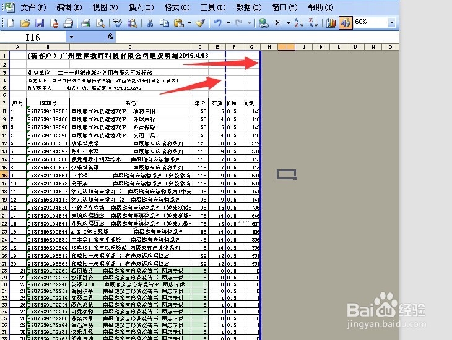Open the 工具(T) menu
Image resolution: width=452 pixels, height=340 pixels.
[x=213, y=7]
